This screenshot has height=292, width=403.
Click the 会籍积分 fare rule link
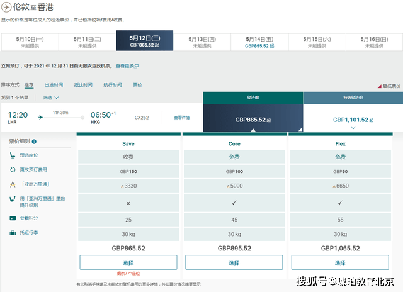pos(29,218)
